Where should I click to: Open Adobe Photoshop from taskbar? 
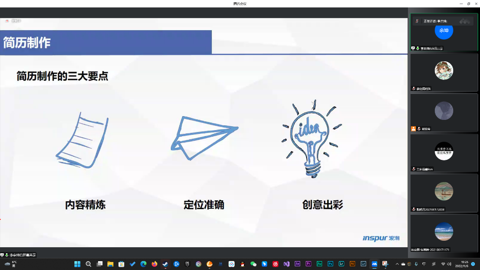point(330,264)
